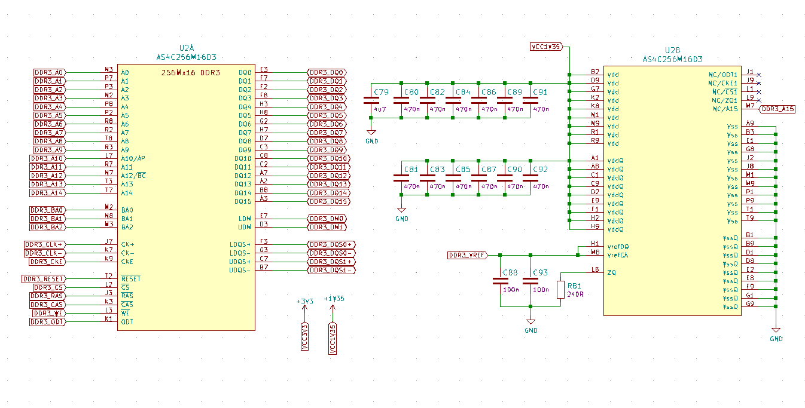805x408 pixels.
Task: Click the C79 4u7 capacitor symbol
Action: pos(371,101)
